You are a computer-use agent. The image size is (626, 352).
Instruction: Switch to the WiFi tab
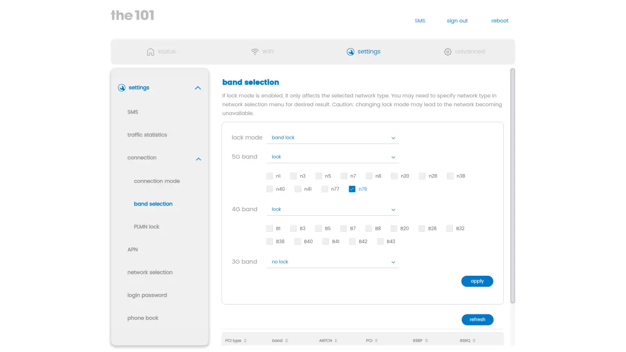point(263,52)
